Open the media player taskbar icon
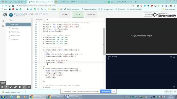Screen dimensions: 177x99 click(25, 97)
